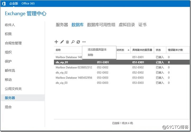Image resolution: width=191 pixels, height=132 pixels.
Task: Select the Office 365 header tab
Action: [x=28, y=3]
